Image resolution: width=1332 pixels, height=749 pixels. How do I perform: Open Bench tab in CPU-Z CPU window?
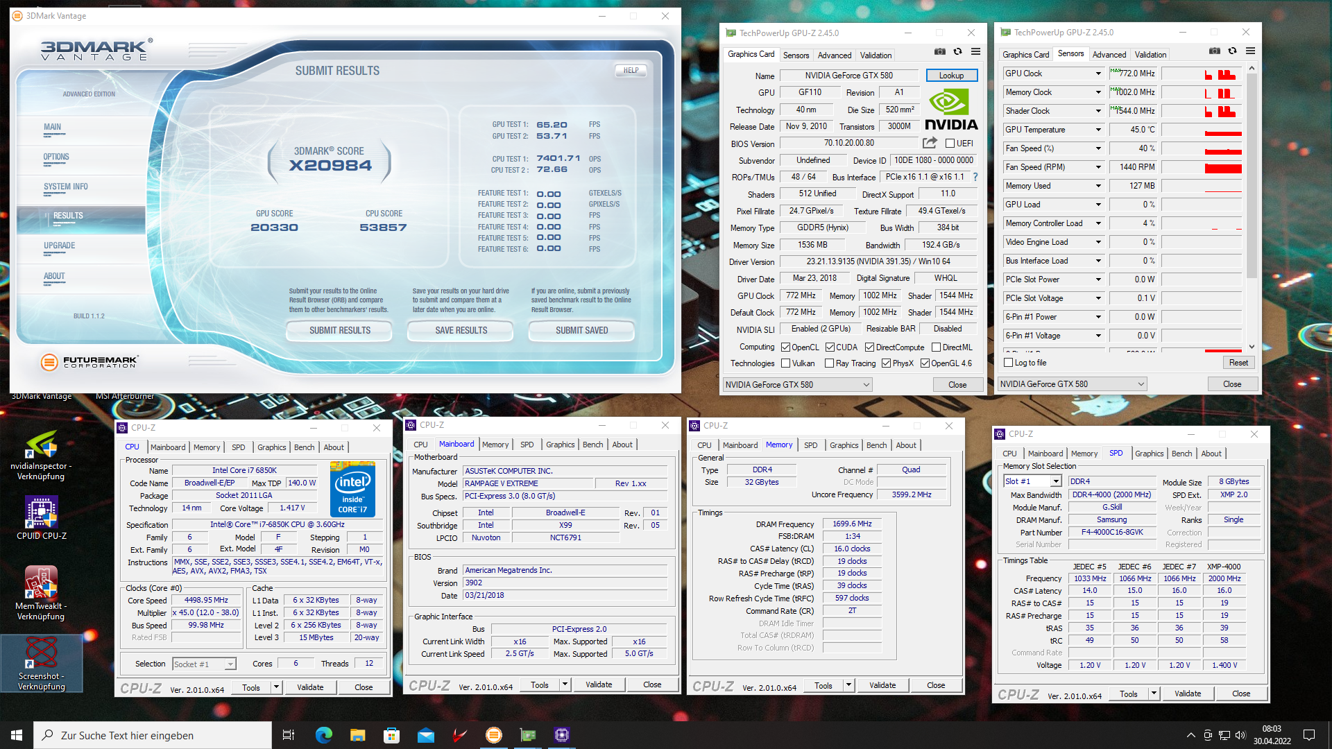[x=304, y=447]
